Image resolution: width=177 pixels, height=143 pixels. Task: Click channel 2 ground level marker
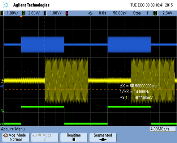pos(2,124)
